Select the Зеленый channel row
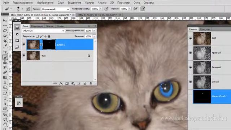The width and height of the screenshot is (231, 130). [x=209, y=68]
